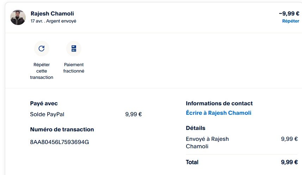Click the "Solde PayPal" payment method
Image resolution: width=302 pixels, height=175 pixels.
coord(47,114)
